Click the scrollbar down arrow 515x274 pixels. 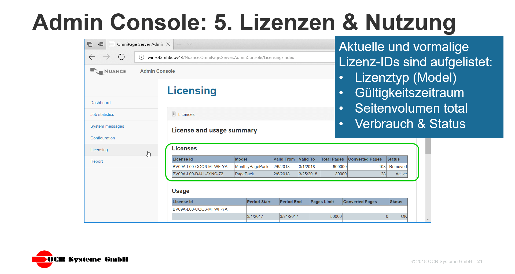click(428, 219)
